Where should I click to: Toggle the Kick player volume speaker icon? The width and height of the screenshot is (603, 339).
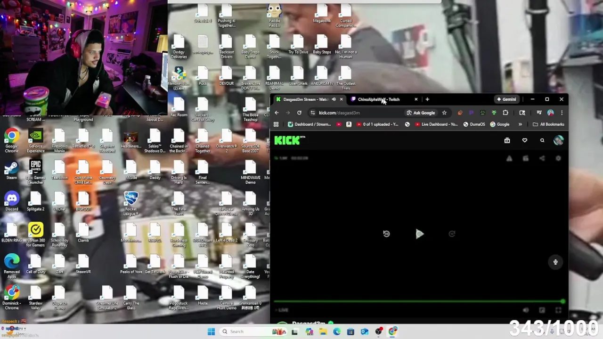pos(526,310)
